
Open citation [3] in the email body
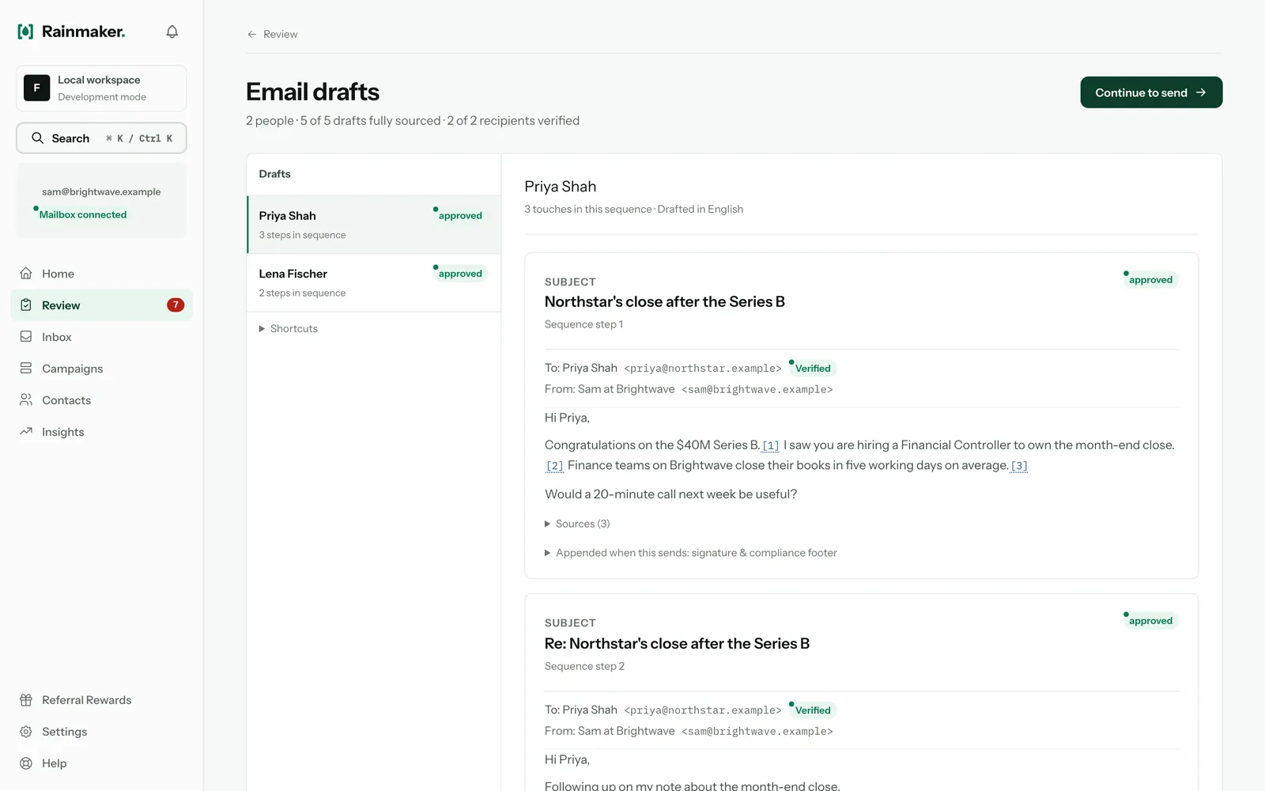(1019, 466)
